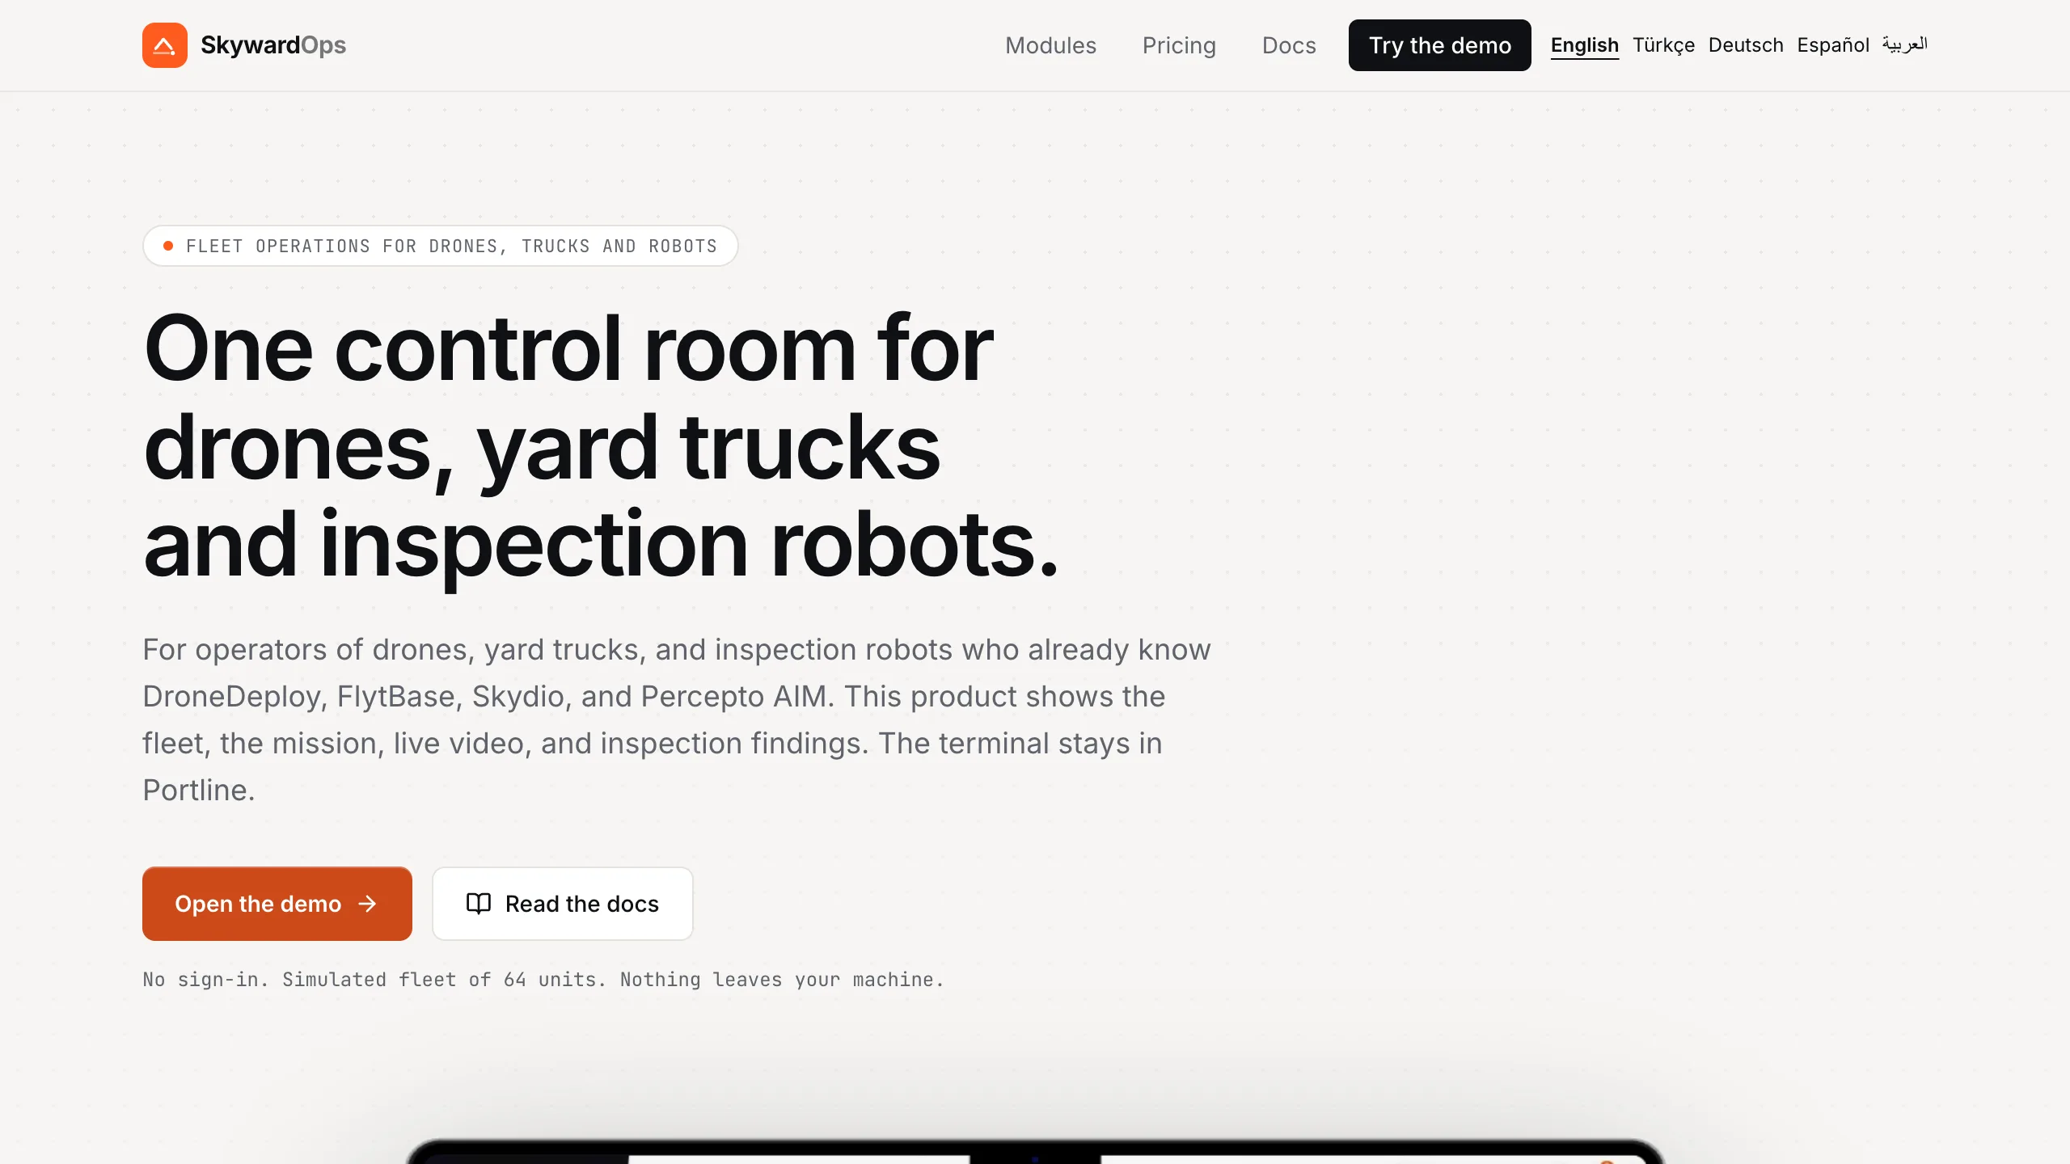Screen dimensions: 2070x1164
Task: Open the Modules navigation item
Action: click(1050, 45)
